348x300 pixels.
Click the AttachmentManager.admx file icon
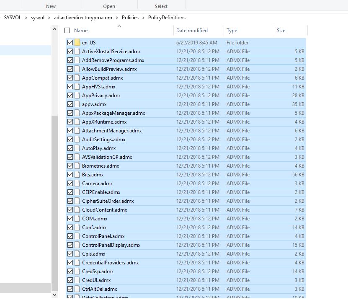tap(77, 131)
